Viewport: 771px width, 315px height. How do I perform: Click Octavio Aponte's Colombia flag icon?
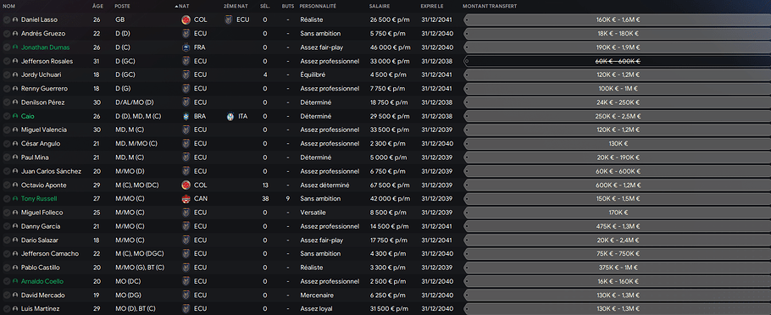pyautogui.click(x=186, y=185)
